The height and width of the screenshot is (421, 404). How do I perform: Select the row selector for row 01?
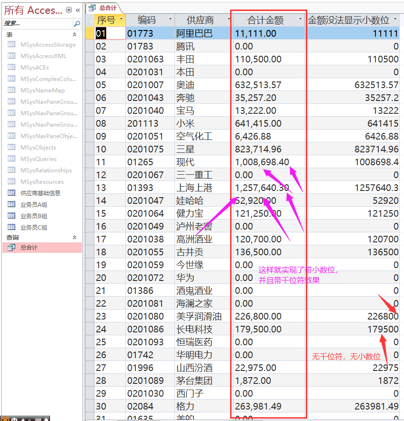(x=90, y=33)
